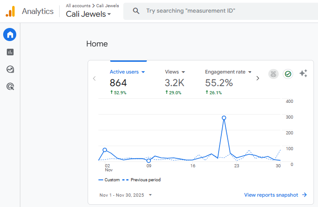Screen dimensions: 318x207
Task: Click the gray medal badge icon
Action: click(273, 74)
